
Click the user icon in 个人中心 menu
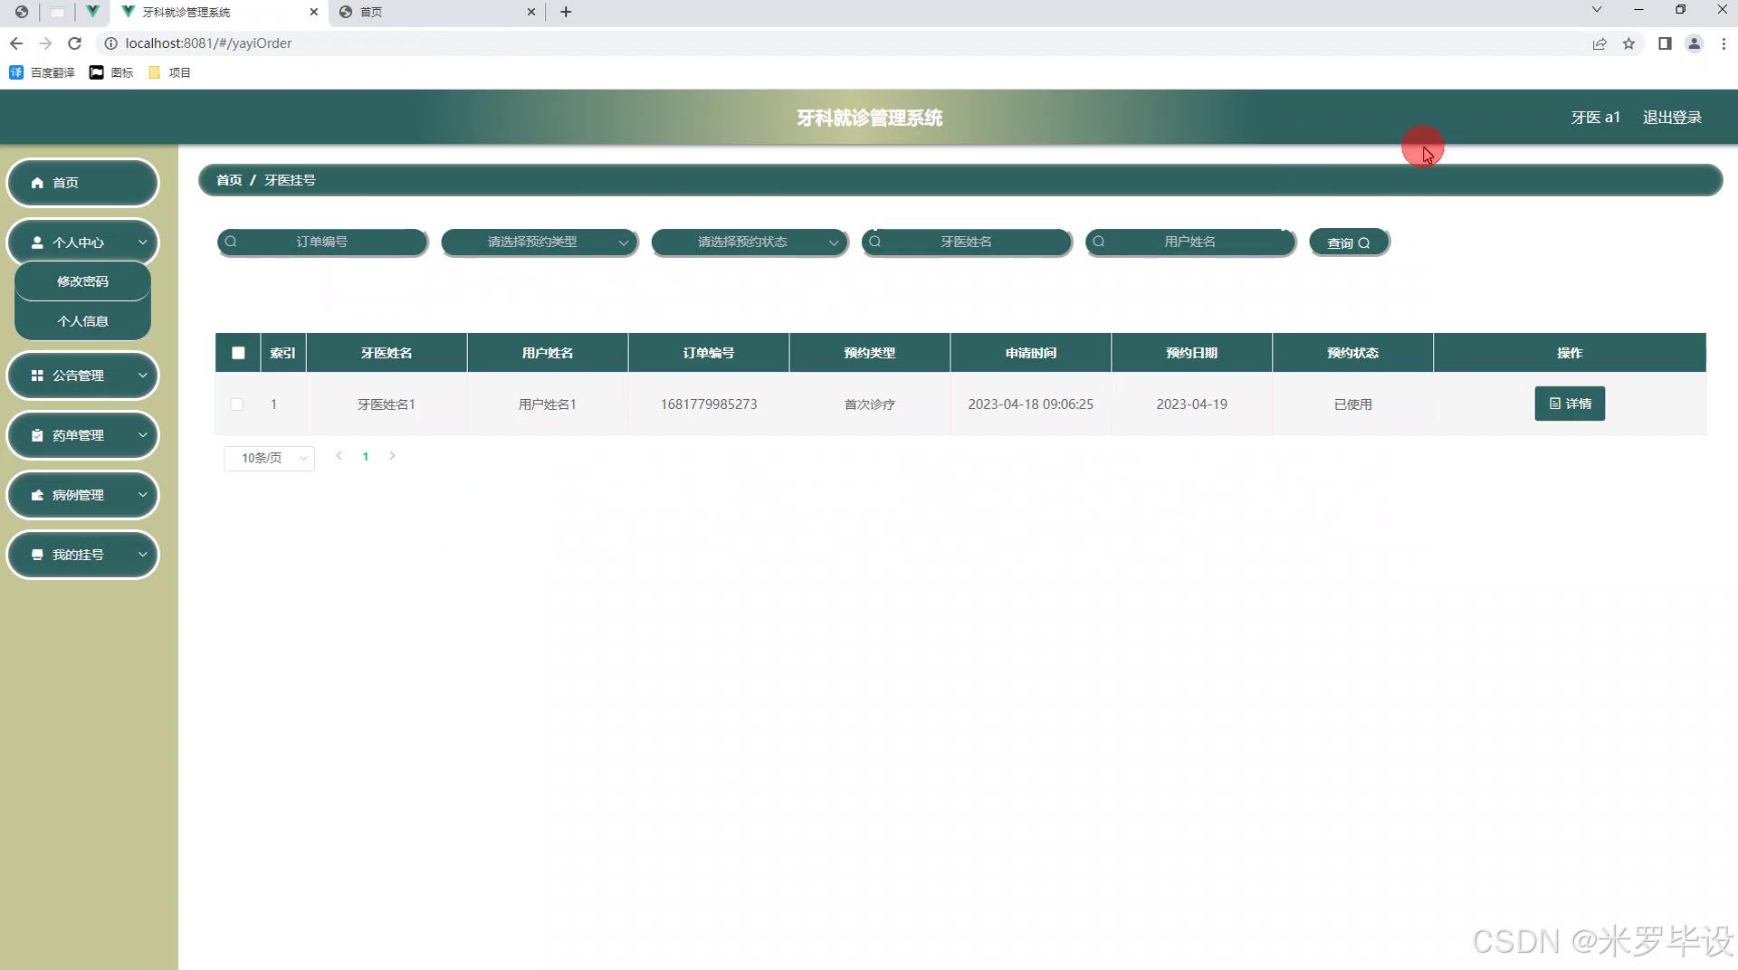(37, 242)
